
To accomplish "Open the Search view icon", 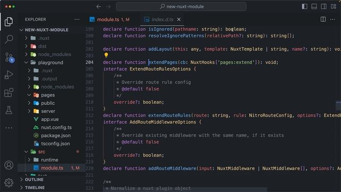I will pos(9,39).
